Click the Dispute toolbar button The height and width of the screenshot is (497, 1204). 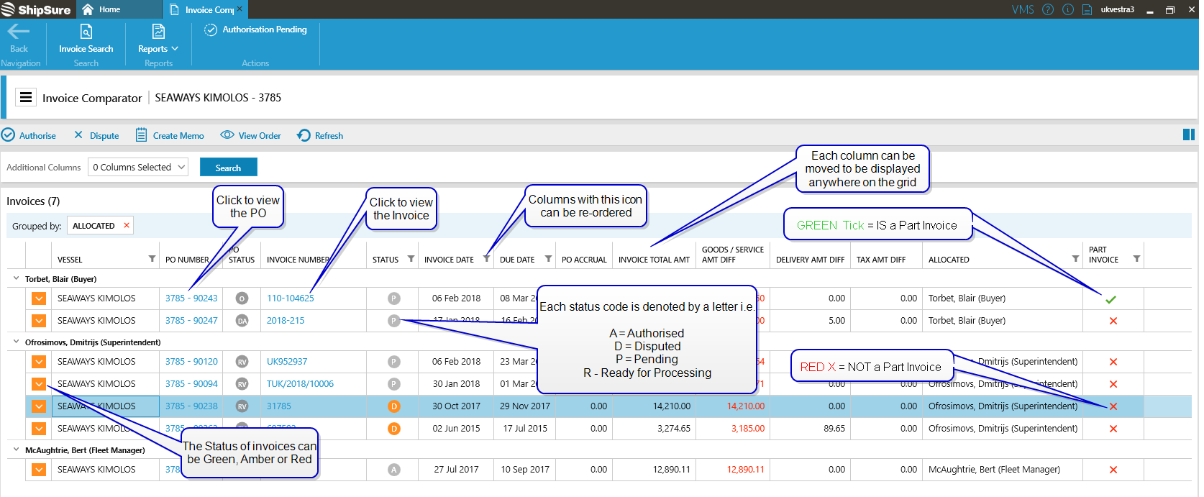pos(97,135)
